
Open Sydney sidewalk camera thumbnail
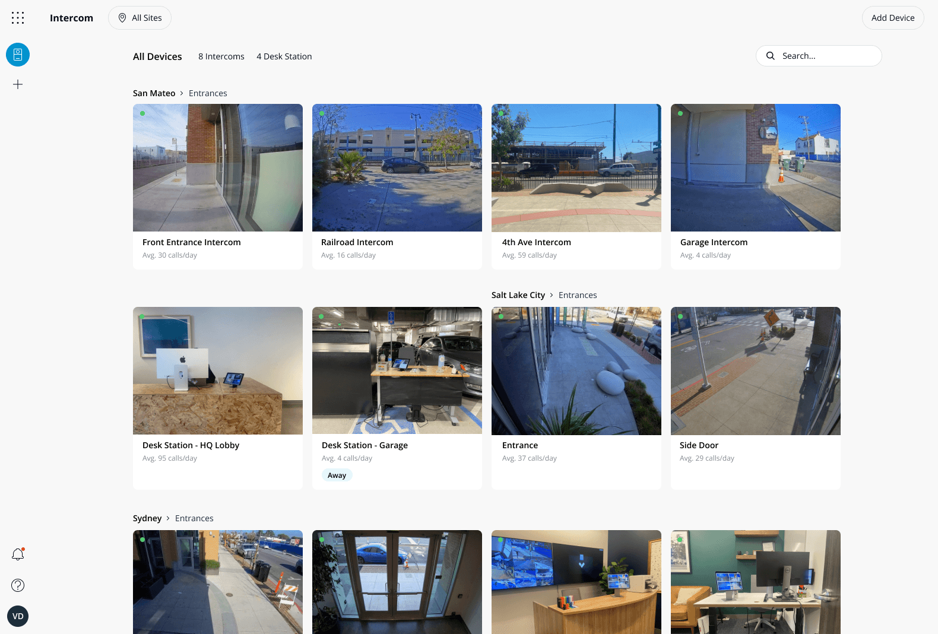[218, 582]
